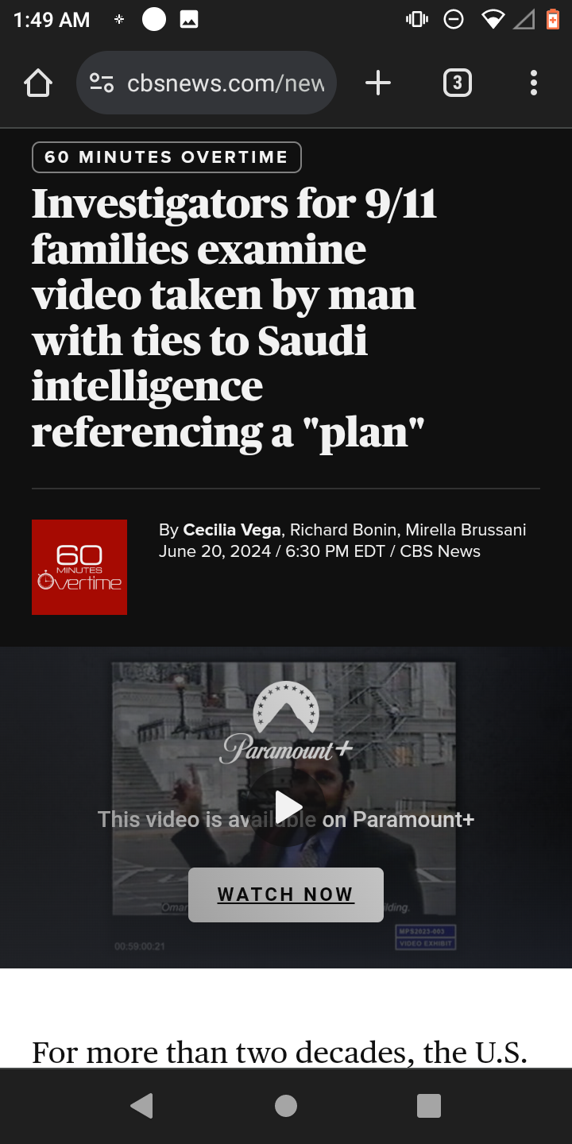Open the tab switcher showing 3 tabs
The width and height of the screenshot is (572, 1144).
click(x=457, y=83)
